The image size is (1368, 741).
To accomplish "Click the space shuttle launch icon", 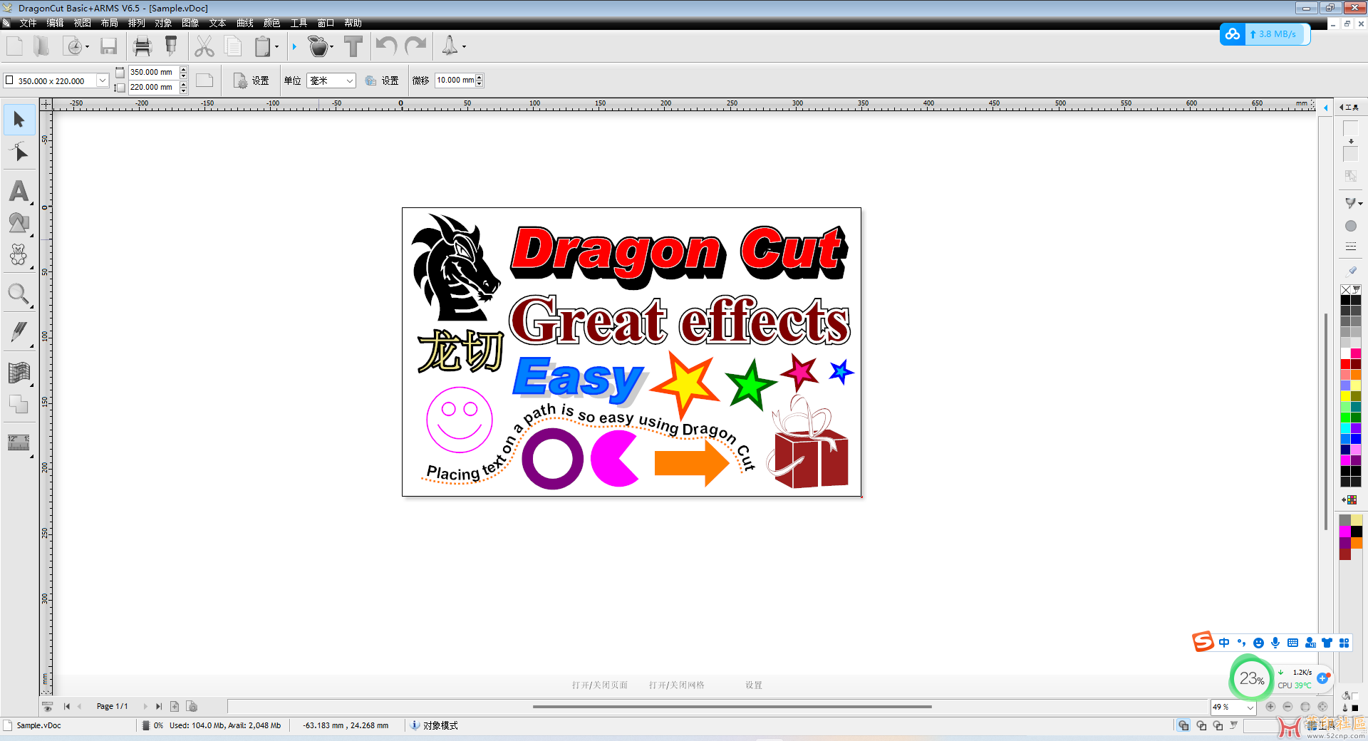I will click(450, 47).
